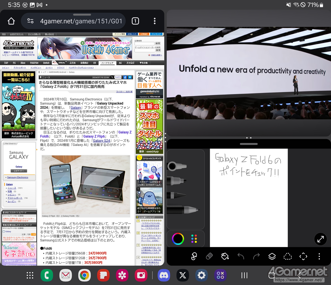Open the X app in taskbar
This screenshot has height=285, width=331.
(183, 275)
